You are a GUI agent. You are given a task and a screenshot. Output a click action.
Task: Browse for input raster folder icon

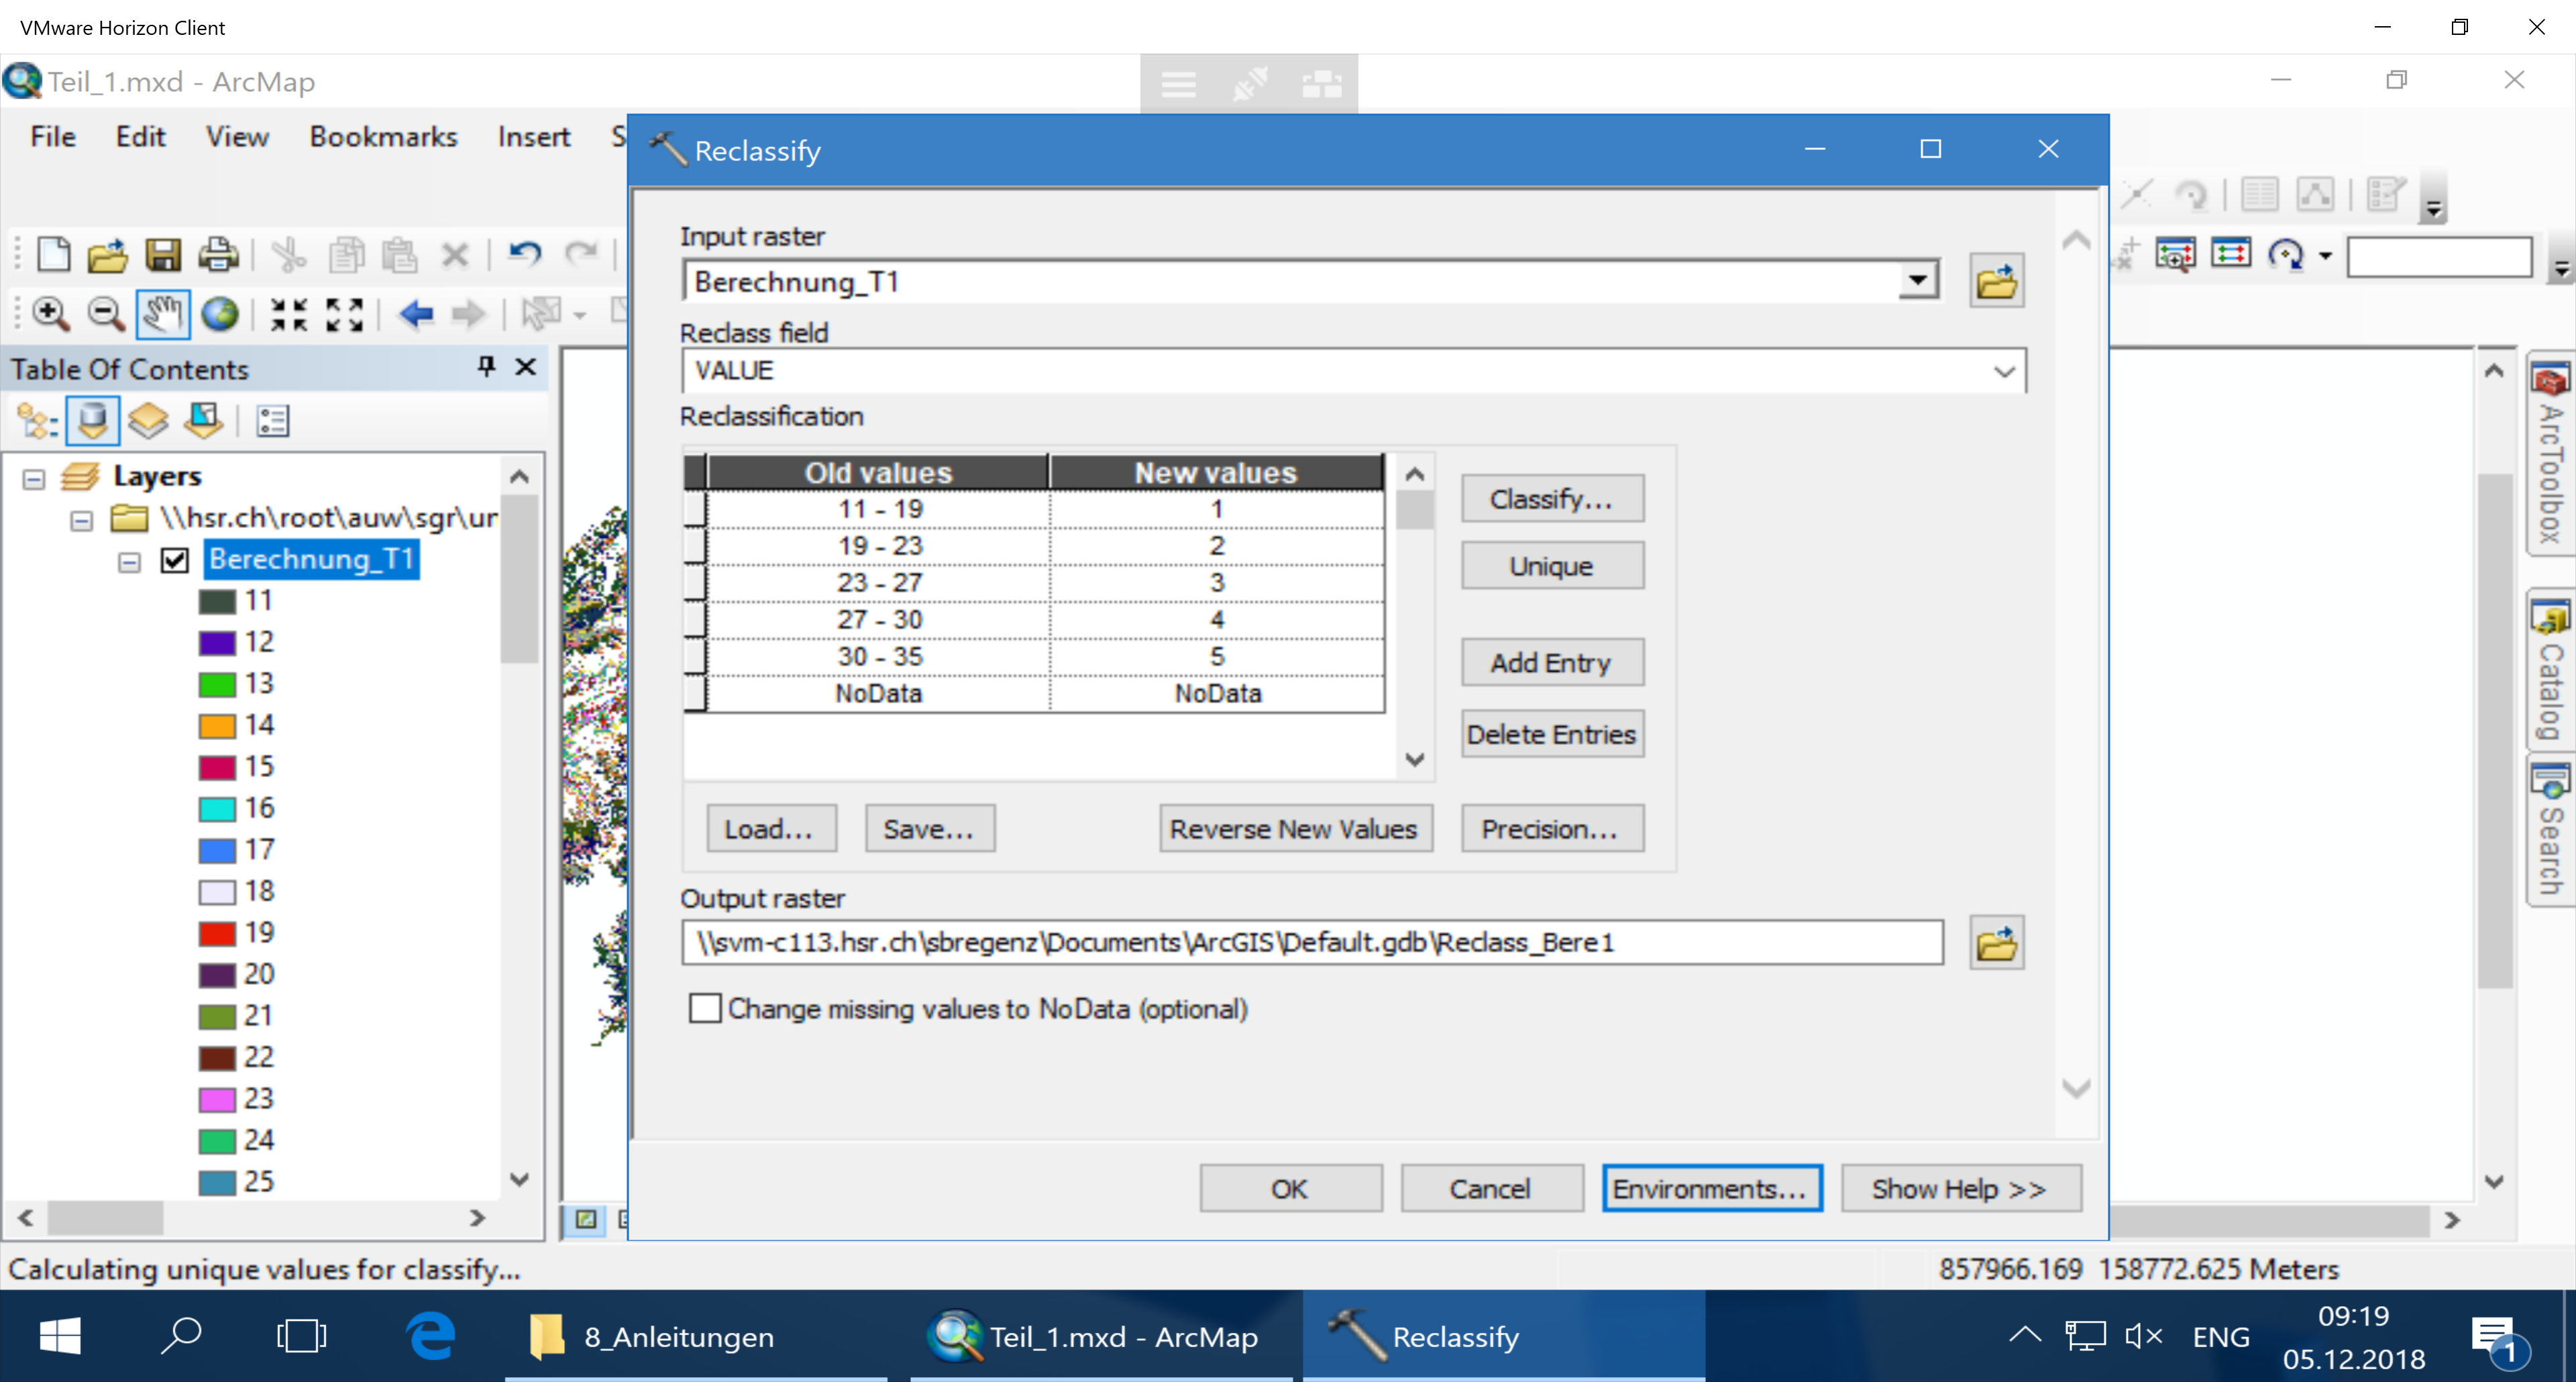pyautogui.click(x=1996, y=281)
